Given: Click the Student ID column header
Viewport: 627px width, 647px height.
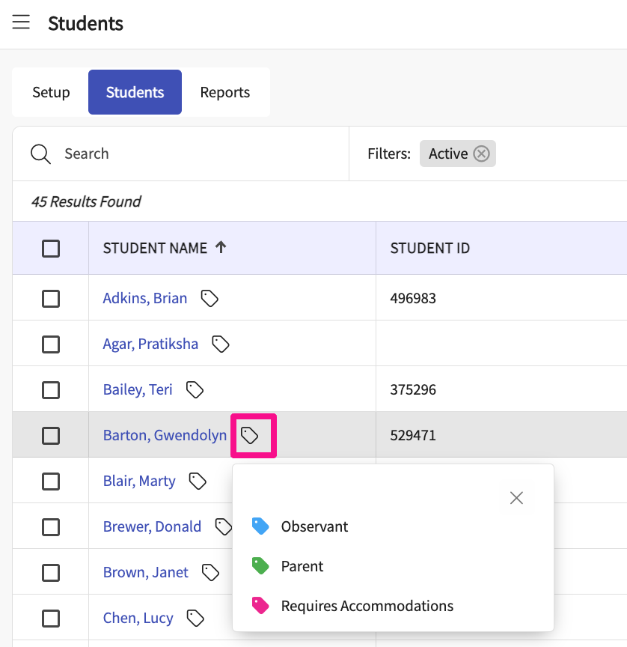Looking at the screenshot, I should (430, 248).
